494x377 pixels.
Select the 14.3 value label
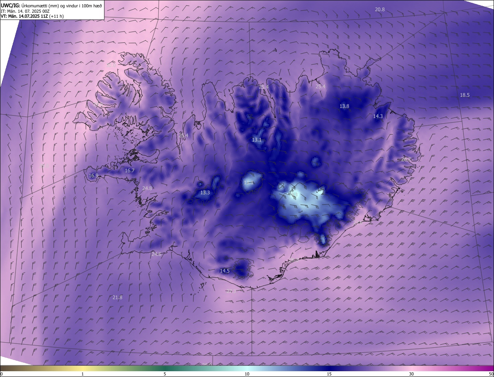[378, 116]
